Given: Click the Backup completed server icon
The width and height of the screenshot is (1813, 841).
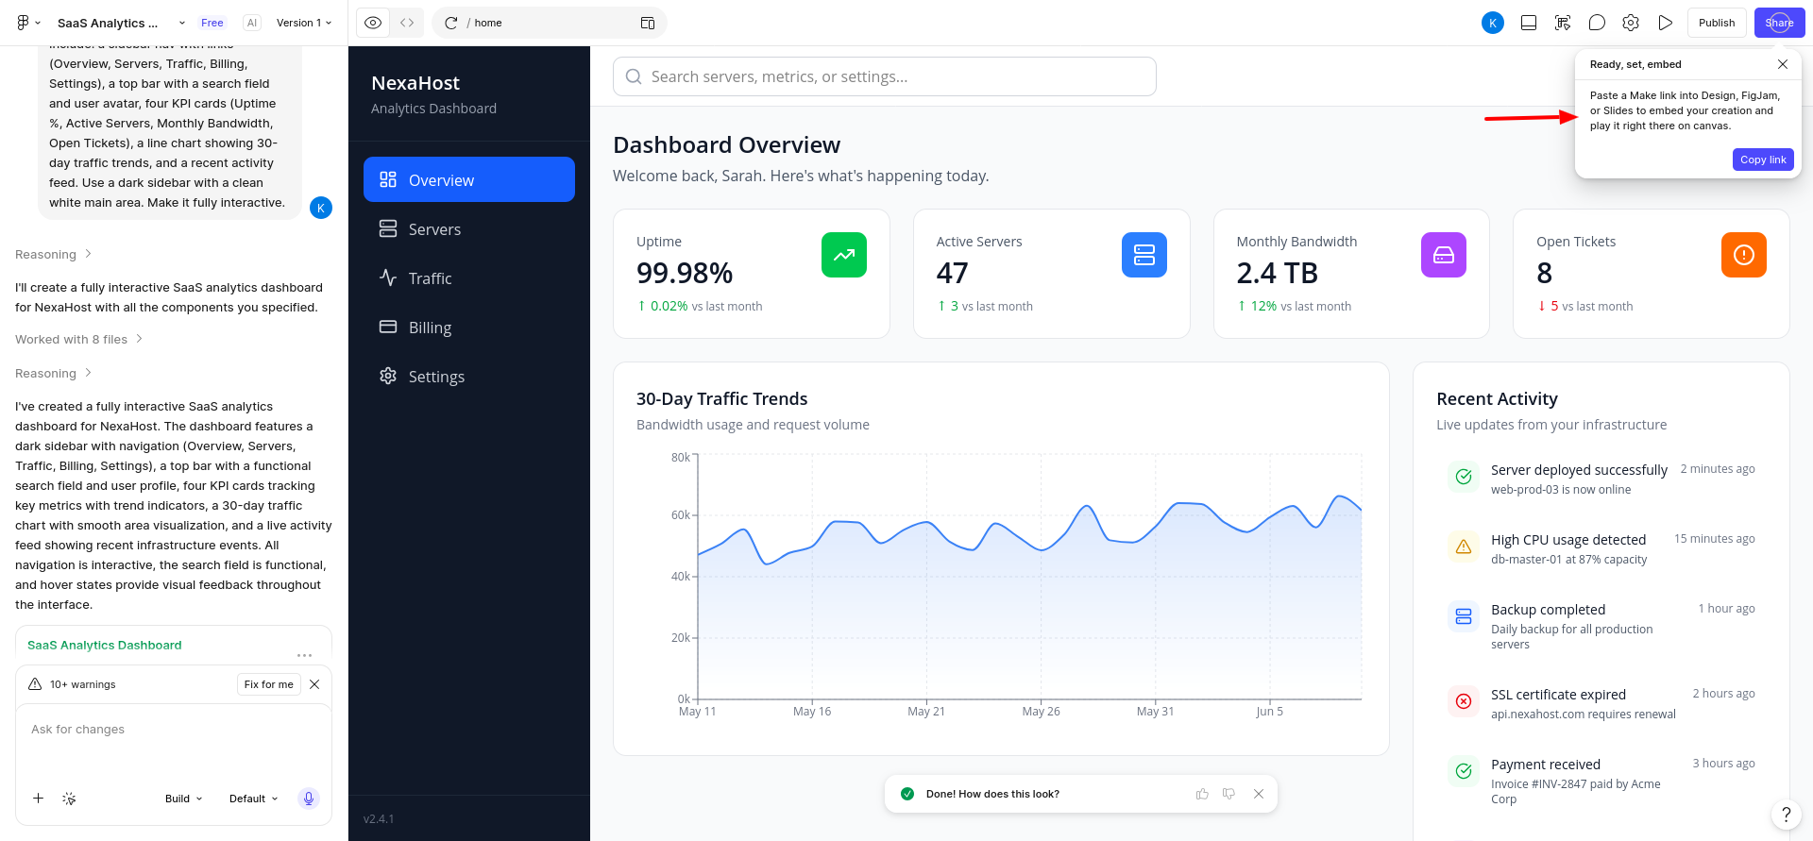Looking at the screenshot, I should point(1464,616).
